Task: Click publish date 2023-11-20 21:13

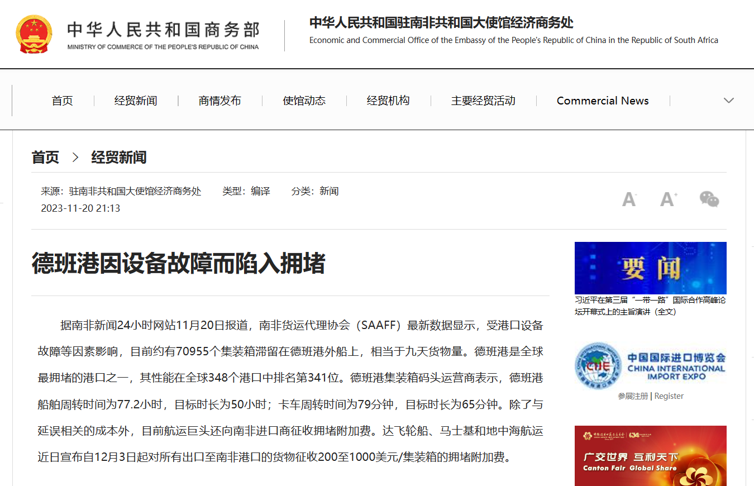Action: [80, 208]
